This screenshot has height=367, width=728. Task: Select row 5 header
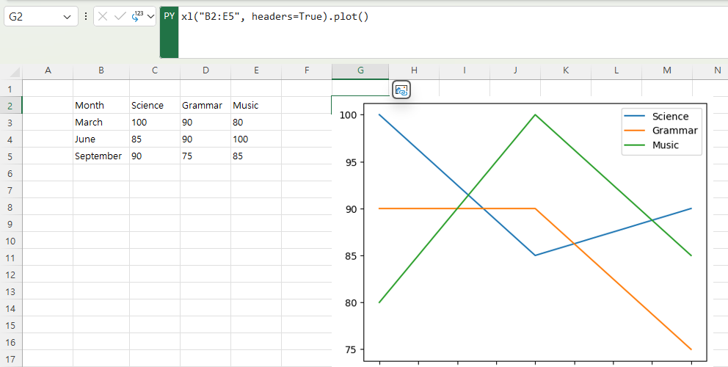click(11, 156)
